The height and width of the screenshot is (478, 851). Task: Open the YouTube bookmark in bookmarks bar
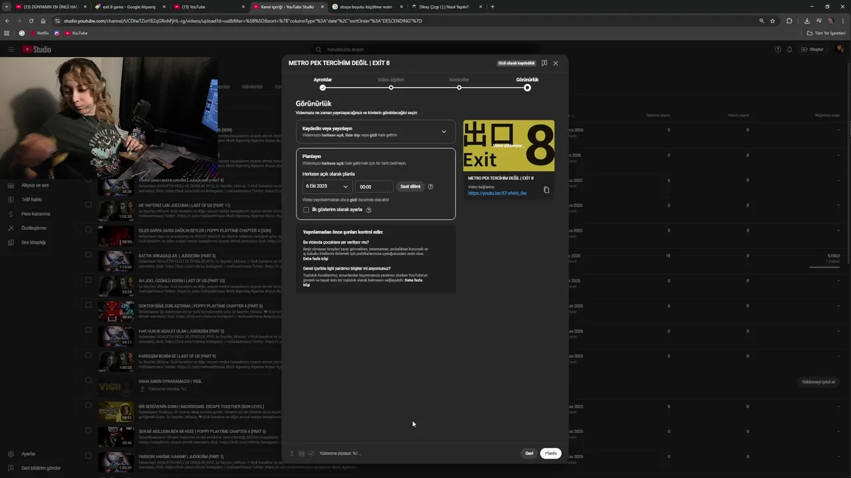tap(76, 33)
